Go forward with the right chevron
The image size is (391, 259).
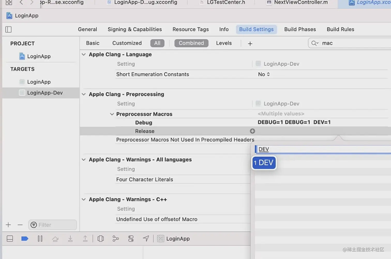[32, 3]
